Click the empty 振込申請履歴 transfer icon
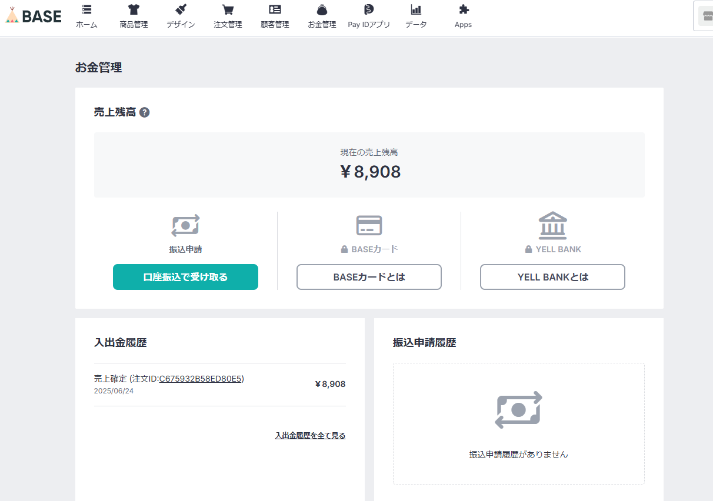Viewport: 713px width, 501px height. tap(518, 410)
